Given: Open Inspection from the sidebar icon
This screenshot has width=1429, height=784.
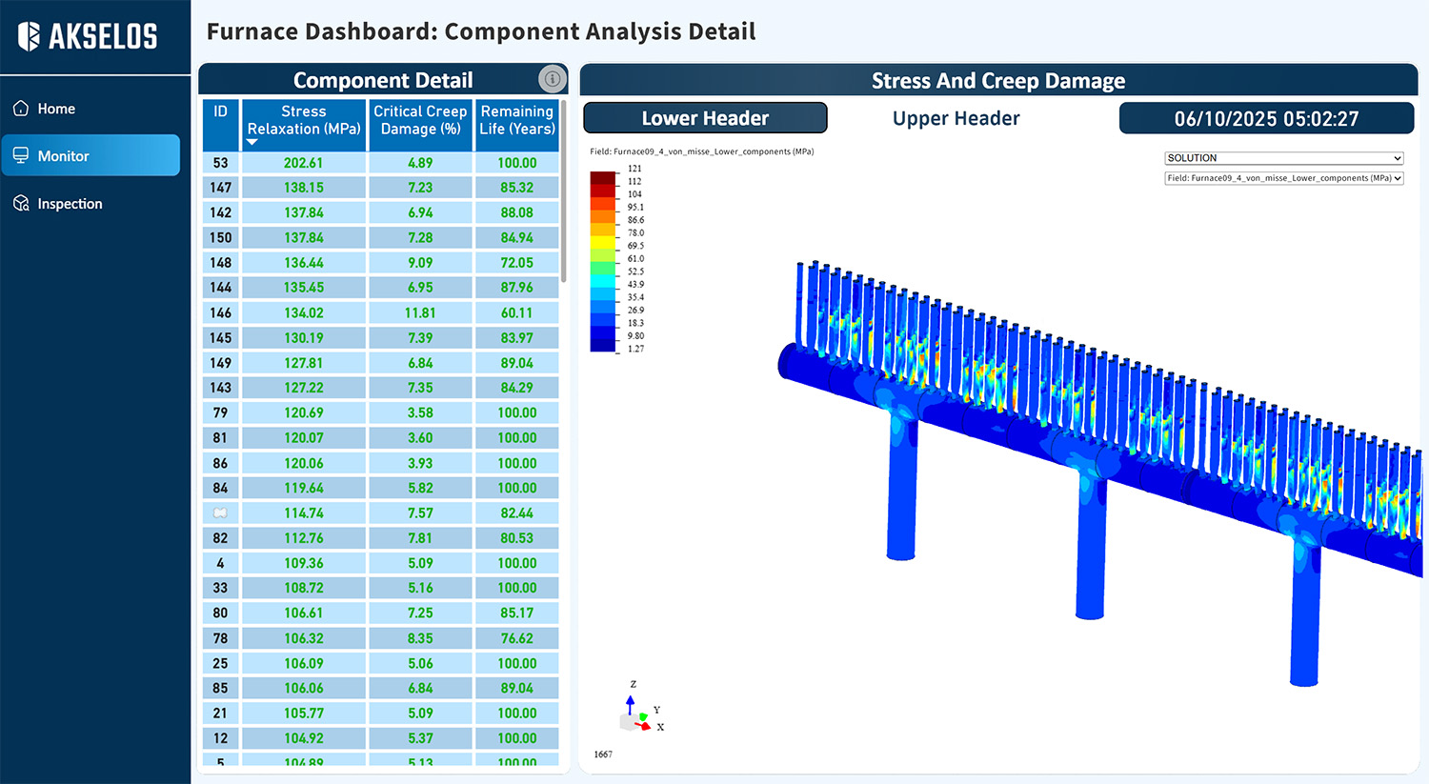Looking at the screenshot, I should tap(21, 203).
